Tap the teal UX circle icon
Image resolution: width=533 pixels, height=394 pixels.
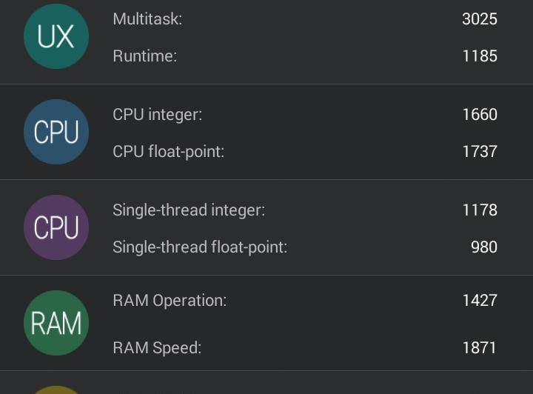[x=56, y=36]
